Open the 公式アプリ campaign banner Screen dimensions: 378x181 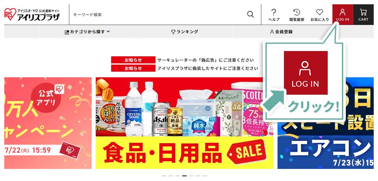48,123
